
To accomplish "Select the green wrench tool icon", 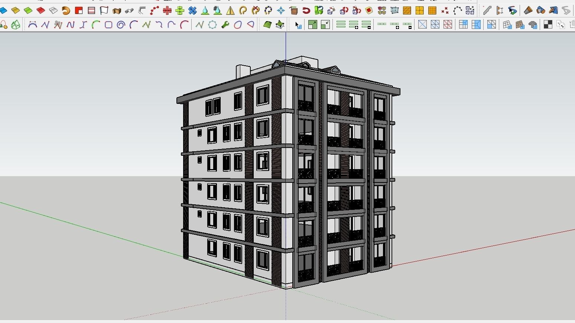I will (225, 25).
